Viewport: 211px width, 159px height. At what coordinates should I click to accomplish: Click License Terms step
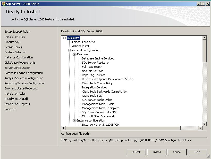13,47
